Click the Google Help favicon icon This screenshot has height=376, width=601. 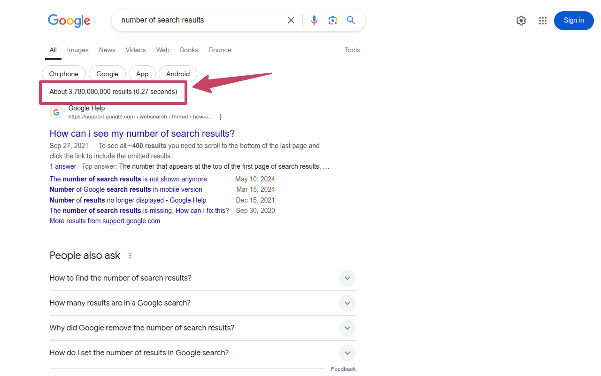[x=56, y=112]
